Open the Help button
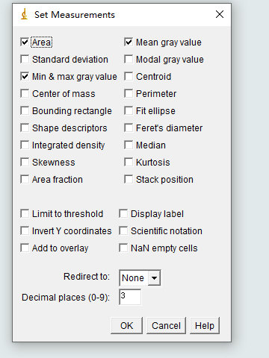269x358 pixels. click(x=205, y=325)
